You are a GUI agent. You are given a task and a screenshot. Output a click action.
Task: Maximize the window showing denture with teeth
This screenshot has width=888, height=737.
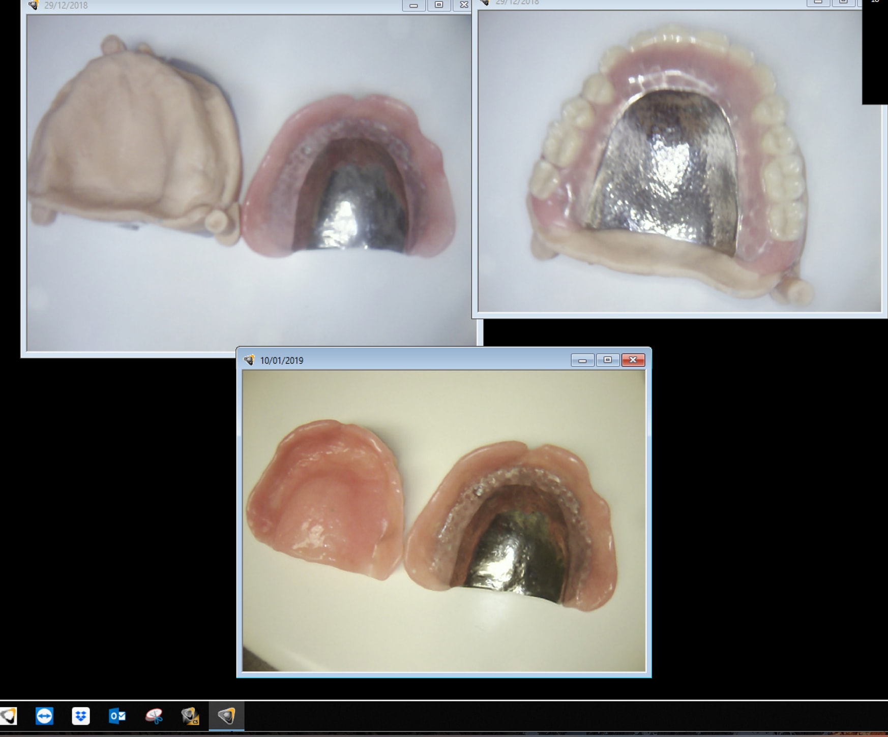[x=843, y=2]
